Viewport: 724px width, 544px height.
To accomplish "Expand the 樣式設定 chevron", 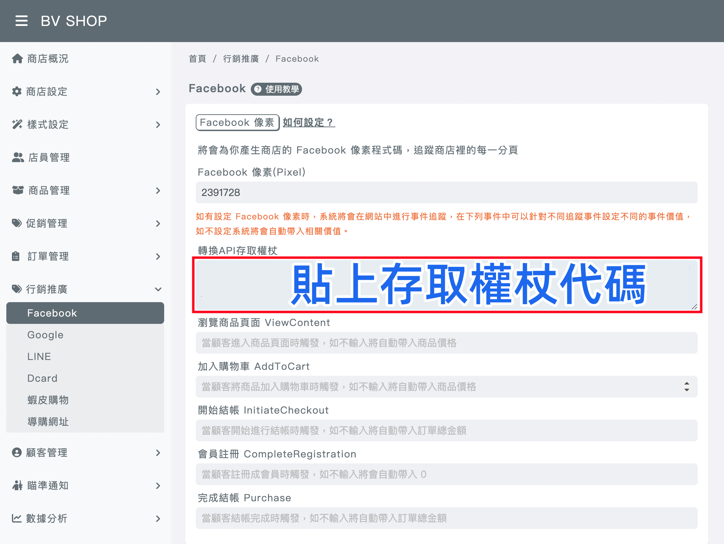I will [158, 125].
